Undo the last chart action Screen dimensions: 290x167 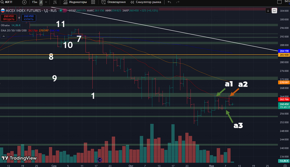click(169, 2)
